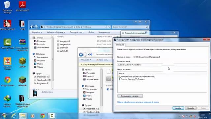This screenshot has width=211, height=119.
Task: Click Abrir con in search window toolbar
Action: [102, 60]
